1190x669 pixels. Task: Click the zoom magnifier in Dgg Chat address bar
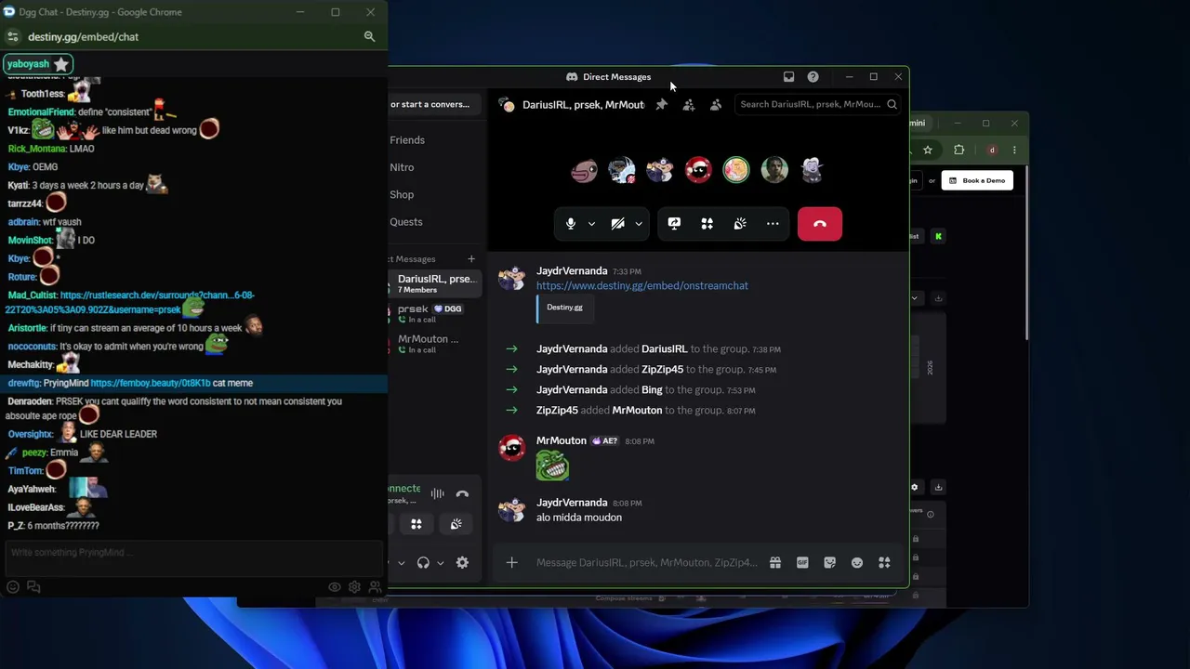(369, 37)
